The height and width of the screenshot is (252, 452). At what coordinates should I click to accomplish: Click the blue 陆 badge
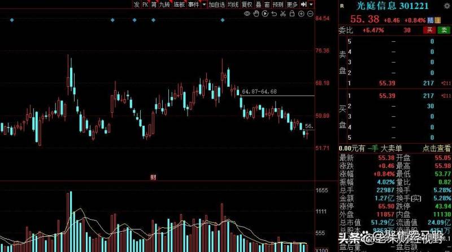click(431, 20)
